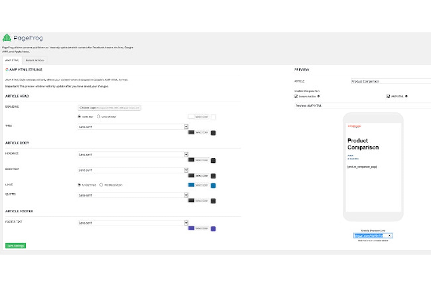Click the [product_comparison_page] text in preview
The image size is (431, 287).
point(362,167)
